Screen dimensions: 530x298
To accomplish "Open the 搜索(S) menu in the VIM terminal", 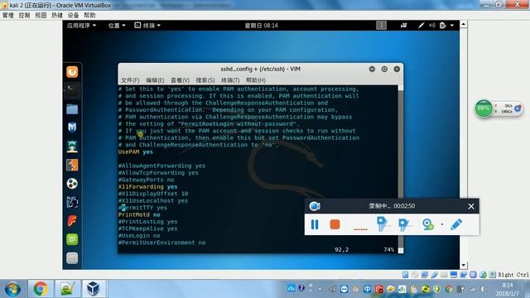I will pyautogui.click(x=205, y=80).
